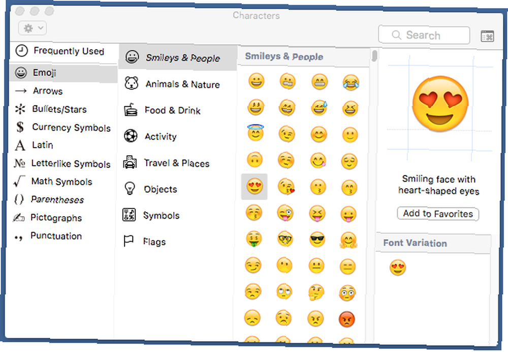This screenshot has height=352, width=508.
Task: Select Symbols subcategory
Action: [151, 215]
